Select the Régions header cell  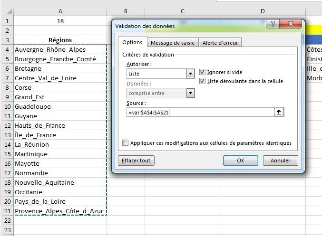click(x=60, y=40)
